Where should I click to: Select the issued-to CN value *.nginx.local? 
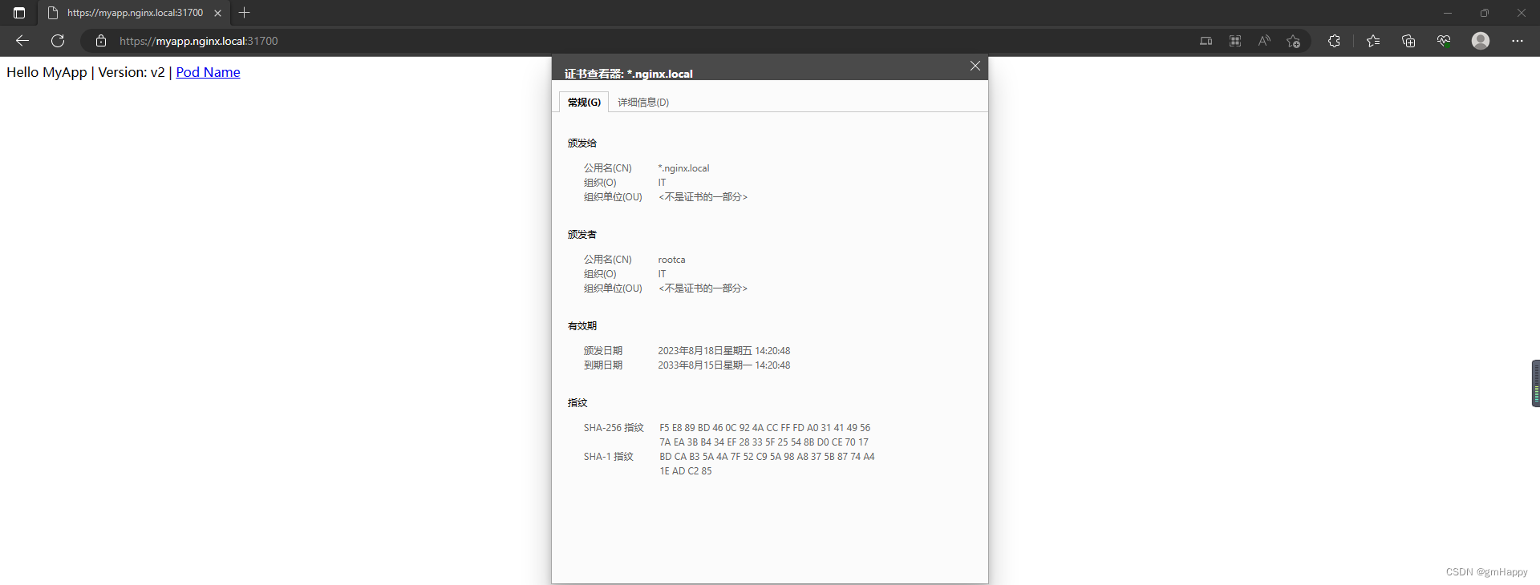click(x=683, y=168)
